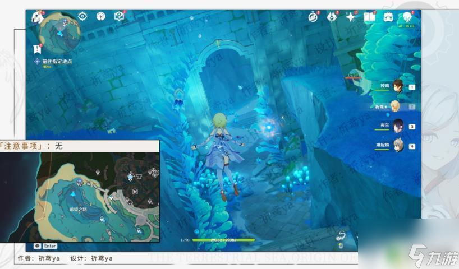This screenshot has height=269, width=459.
Task: Click the circular round icon beside the minimap
Action: (x=100, y=16)
